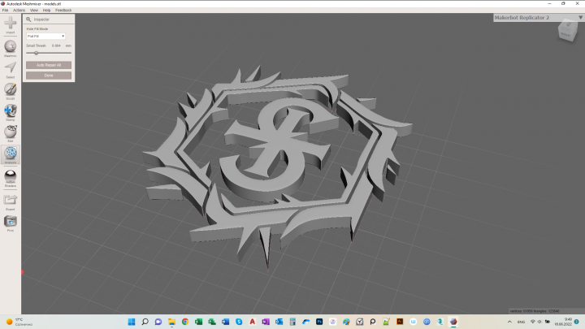Open the Help menu
Screen dimensions: 585x329
[x=46, y=10]
